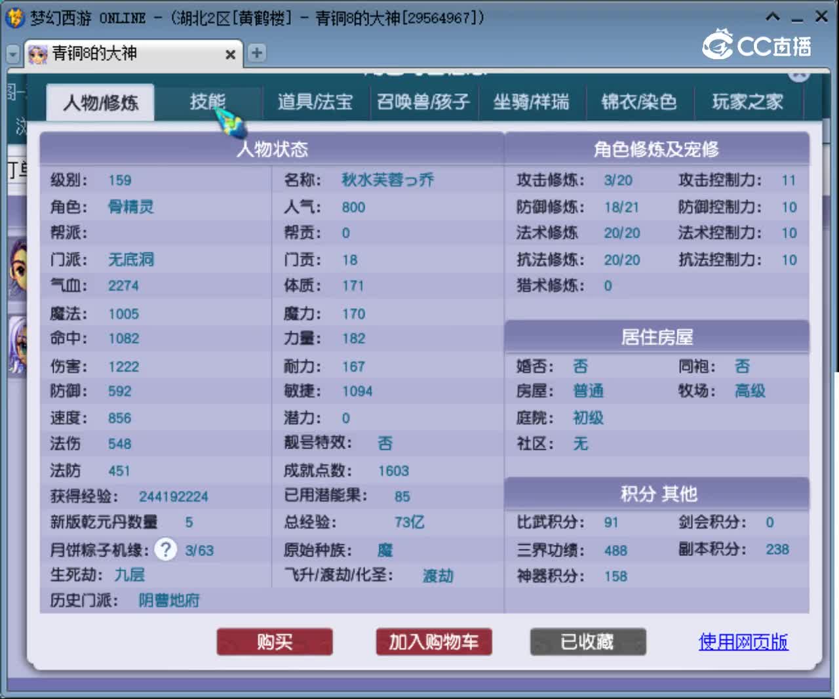
Task: Close the 青铜8的大神 tab
Action: 230,54
